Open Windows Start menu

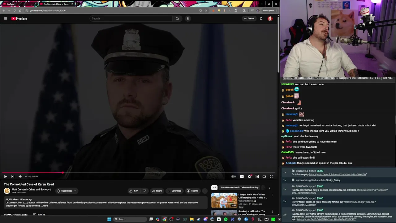(109, 219)
